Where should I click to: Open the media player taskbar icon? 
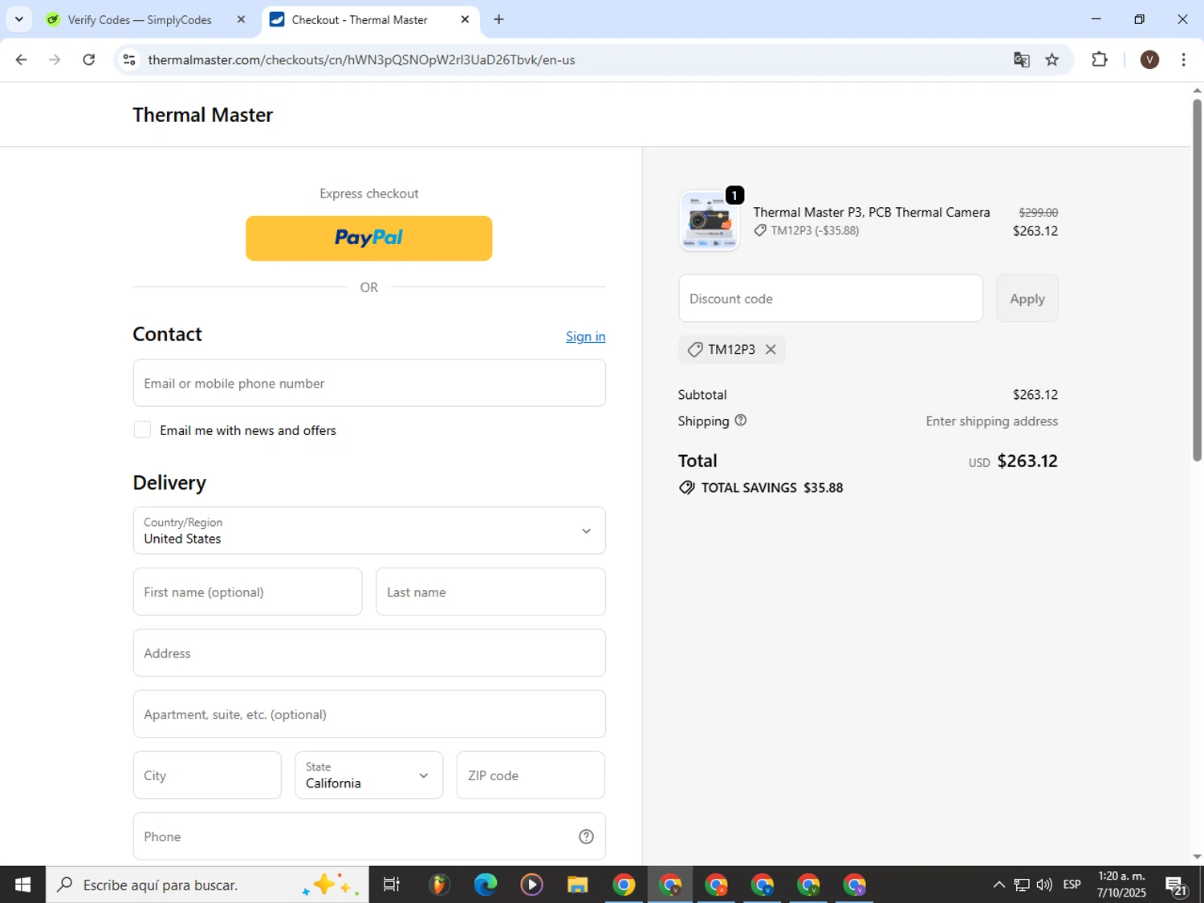531,885
